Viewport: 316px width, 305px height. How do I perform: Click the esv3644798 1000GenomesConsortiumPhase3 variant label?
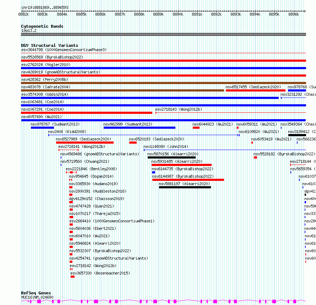click(64, 50)
